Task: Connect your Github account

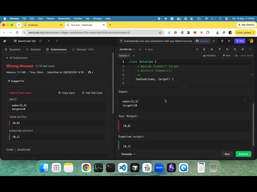Action: [202, 41]
